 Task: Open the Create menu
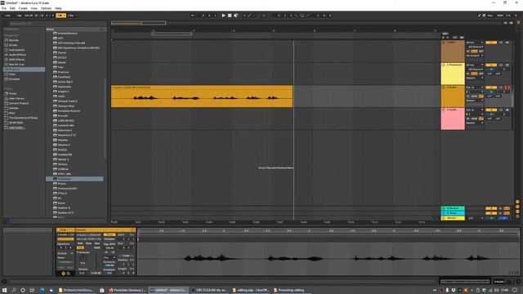[23, 8]
